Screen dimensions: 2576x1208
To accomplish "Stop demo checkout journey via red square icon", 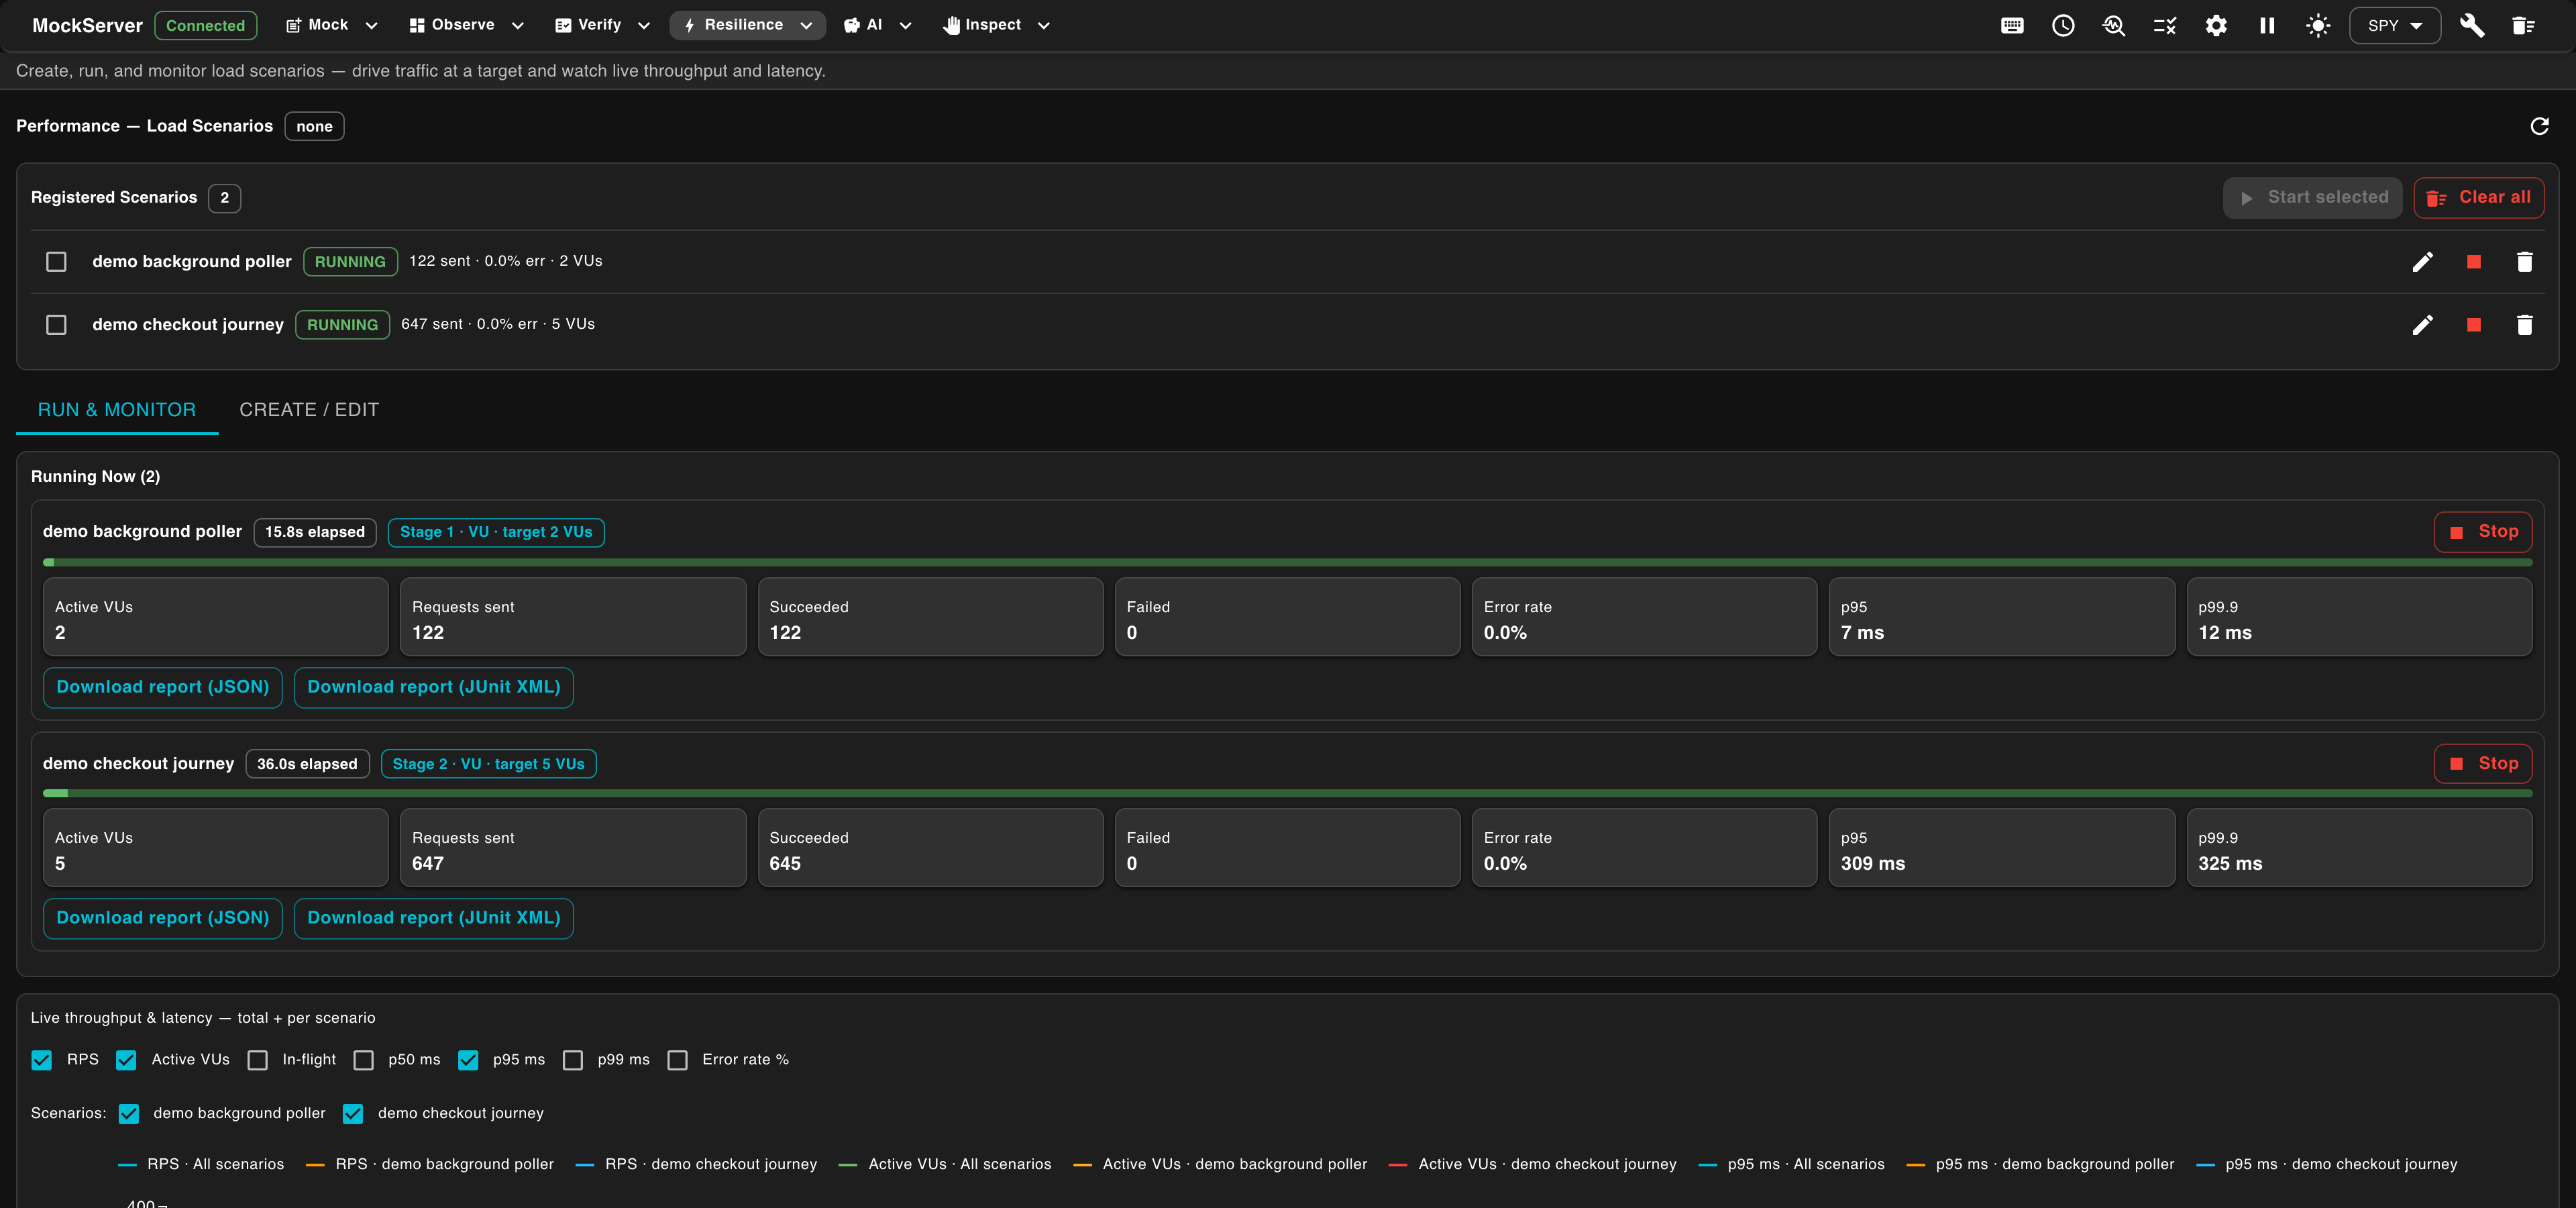I will (x=2473, y=325).
